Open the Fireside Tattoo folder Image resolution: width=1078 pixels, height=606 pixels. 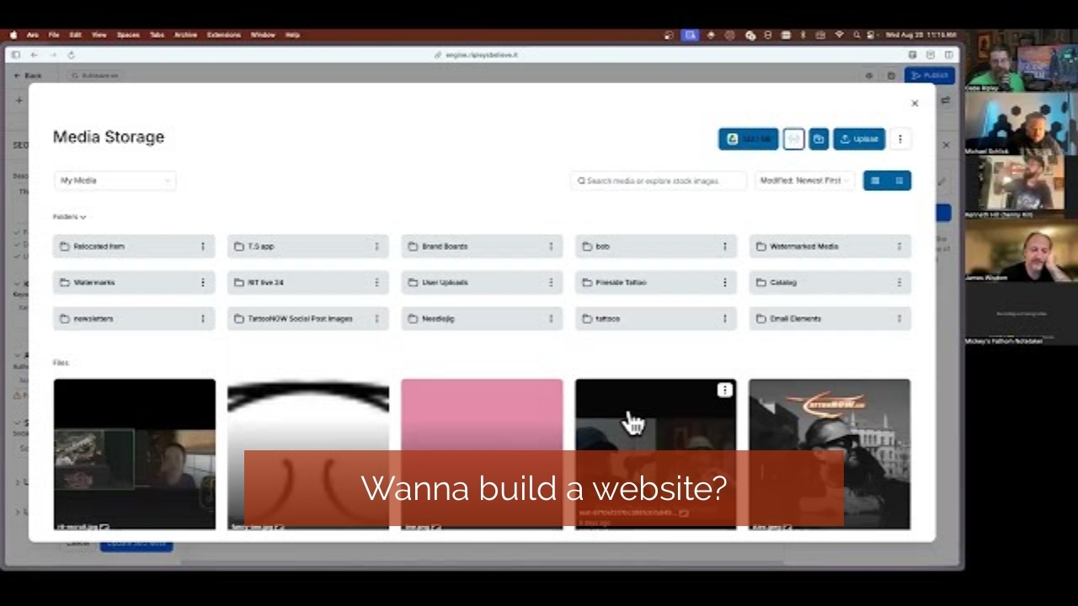tap(655, 283)
